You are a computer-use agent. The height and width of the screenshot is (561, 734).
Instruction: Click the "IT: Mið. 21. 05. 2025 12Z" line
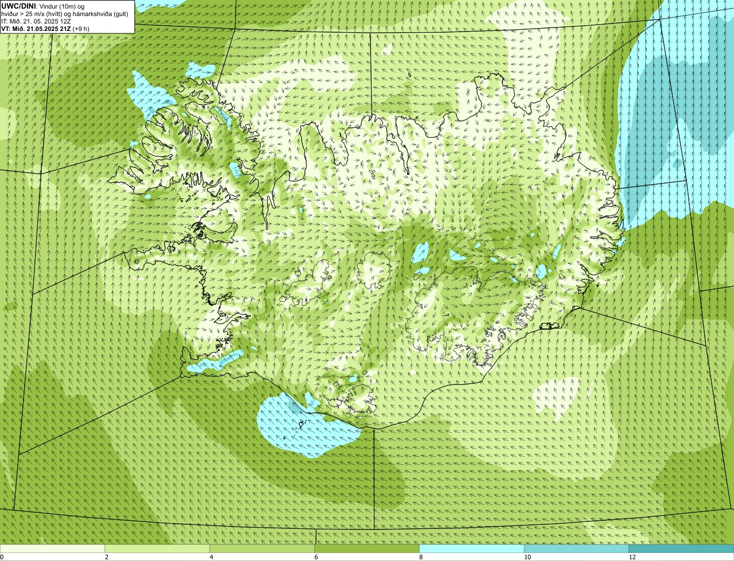36,21
